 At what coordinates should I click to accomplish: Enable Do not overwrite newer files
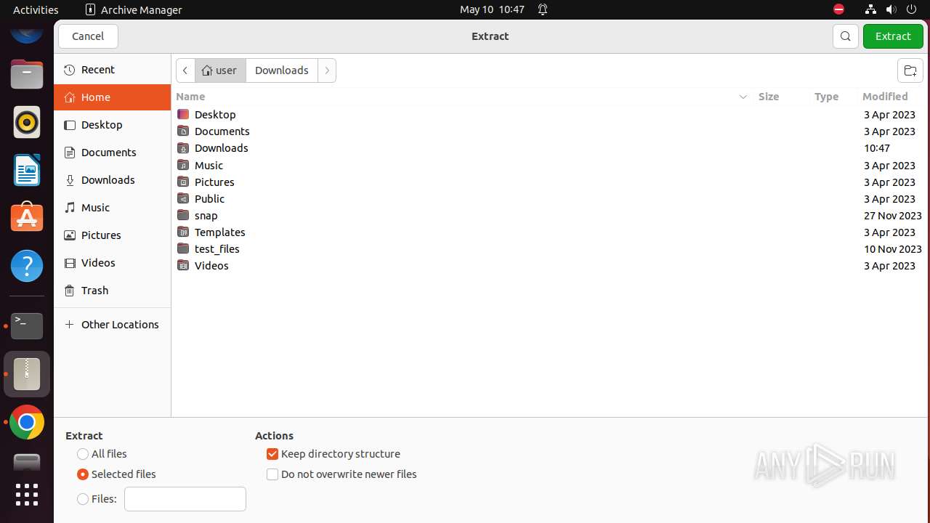272,474
